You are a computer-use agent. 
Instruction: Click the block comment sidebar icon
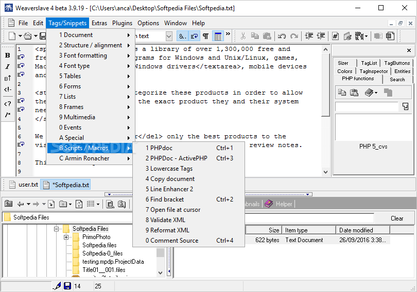tap(7, 115)
